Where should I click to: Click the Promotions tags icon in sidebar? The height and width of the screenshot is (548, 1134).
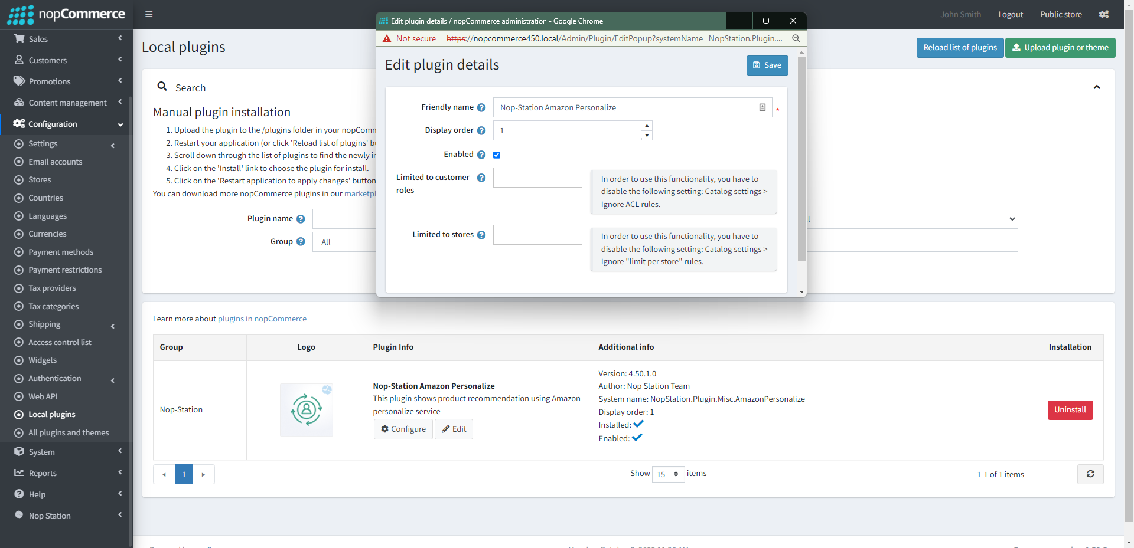click(19, 81)
